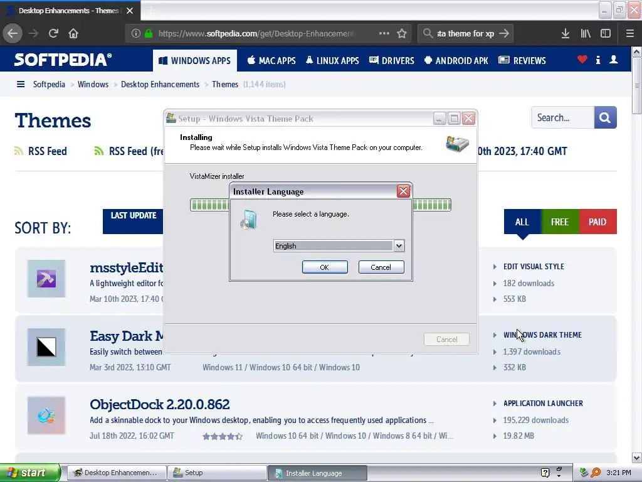
Task: Click the Themes breadcrumb link
Action: coord(225,85)
